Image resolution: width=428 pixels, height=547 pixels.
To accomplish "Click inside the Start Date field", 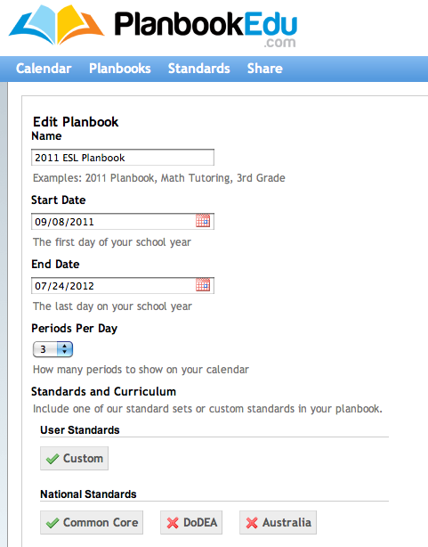I will tap(113, 222).
